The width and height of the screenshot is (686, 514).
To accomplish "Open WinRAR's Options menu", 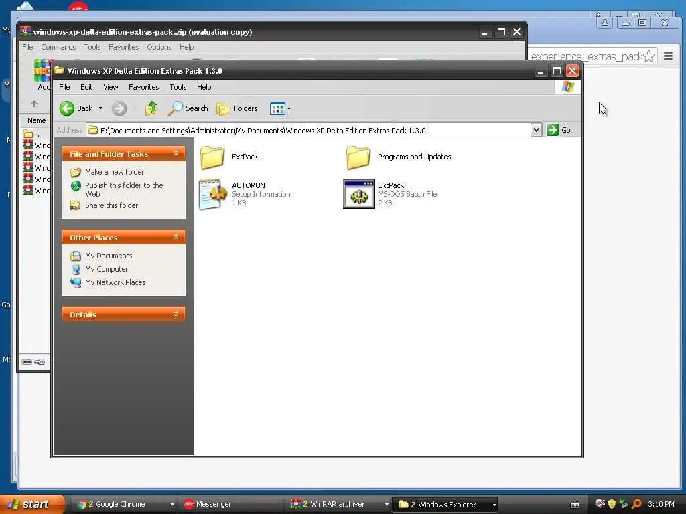I will click(159, 47).
